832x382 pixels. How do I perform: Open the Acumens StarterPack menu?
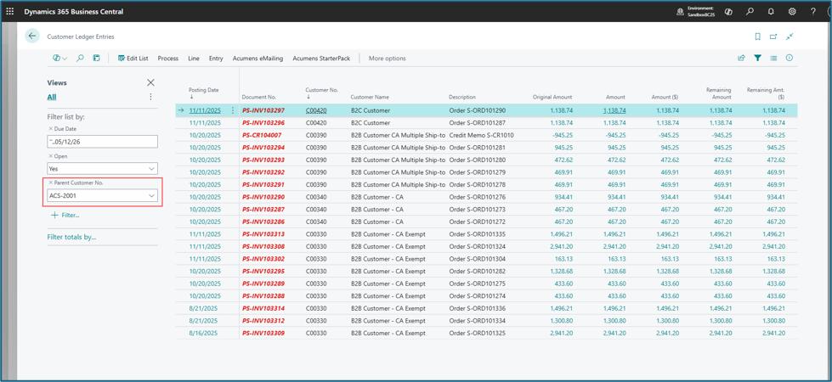click(321, 59)
